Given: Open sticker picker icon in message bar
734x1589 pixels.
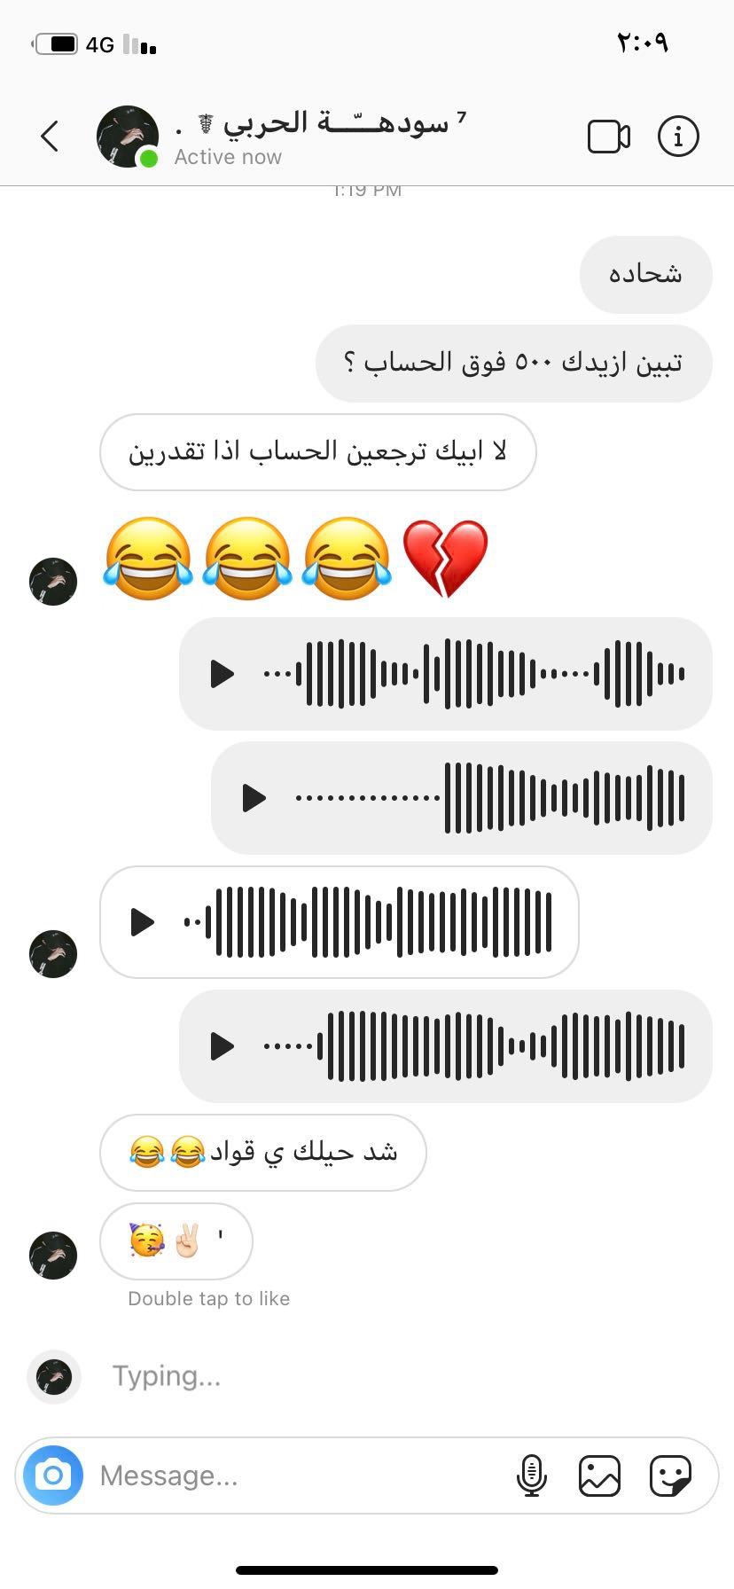Looking at the screenshot, I should (670, 1475).
